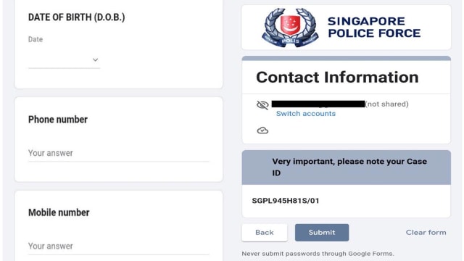Click the Contact Information heading
The image size is (464, 261).
point(337,78)
